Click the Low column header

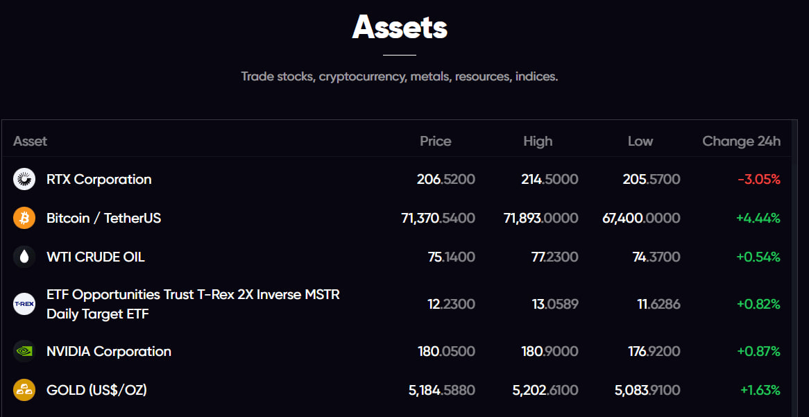[x=640, y=141]
